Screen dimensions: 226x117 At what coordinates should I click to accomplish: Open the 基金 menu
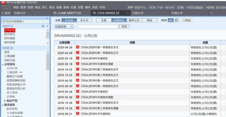click(x=52, y=7)
